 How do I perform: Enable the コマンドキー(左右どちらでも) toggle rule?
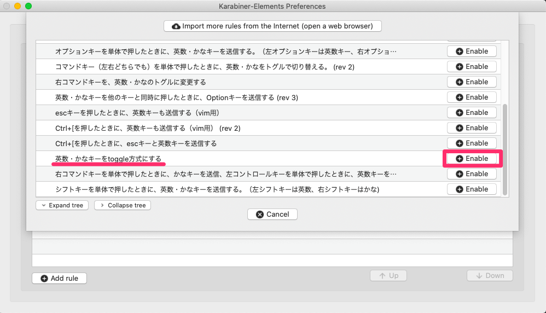472,67
